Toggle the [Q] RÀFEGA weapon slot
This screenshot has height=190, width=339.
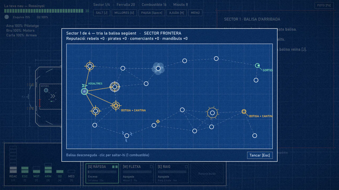pos(102,173)
